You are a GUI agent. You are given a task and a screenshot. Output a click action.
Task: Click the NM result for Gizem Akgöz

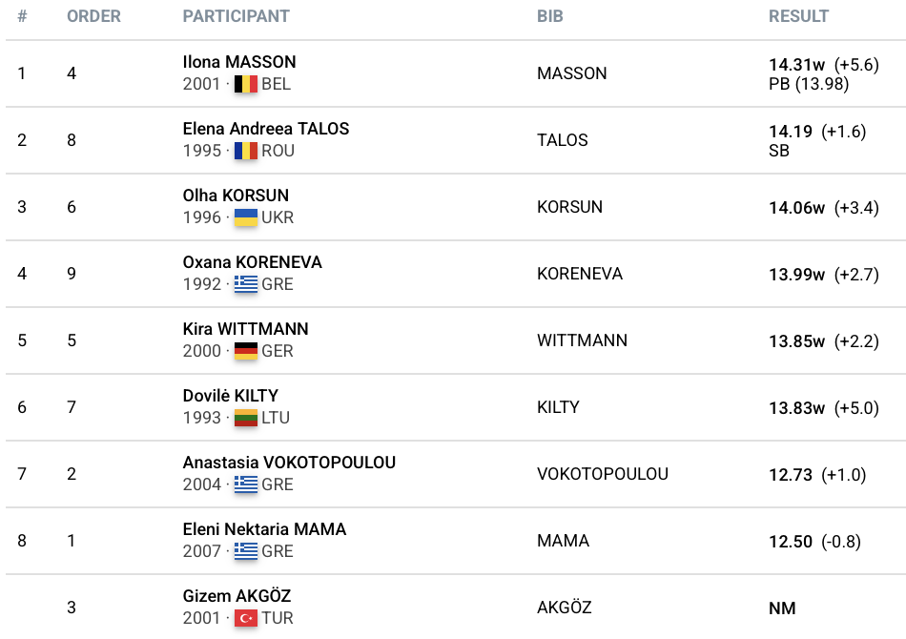(782, 608)
